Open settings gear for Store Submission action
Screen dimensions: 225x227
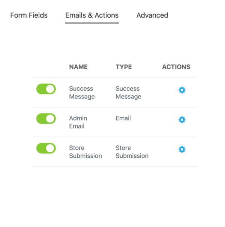point(182,149)
